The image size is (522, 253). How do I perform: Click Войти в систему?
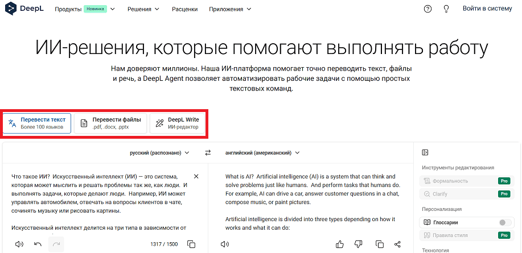click(x=487, y=9)
